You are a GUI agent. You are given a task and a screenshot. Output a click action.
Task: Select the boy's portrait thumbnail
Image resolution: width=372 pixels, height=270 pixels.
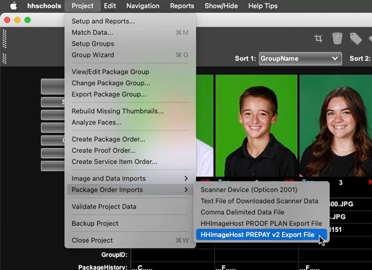coord(256,126)
